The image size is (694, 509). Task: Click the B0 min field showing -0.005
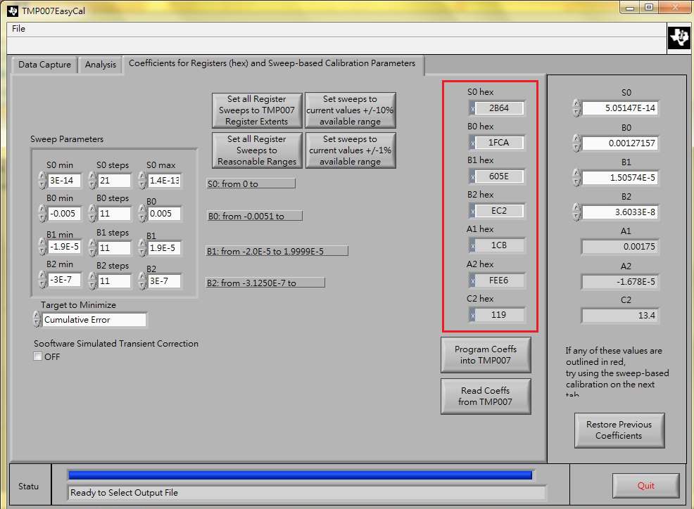(64, 214)
